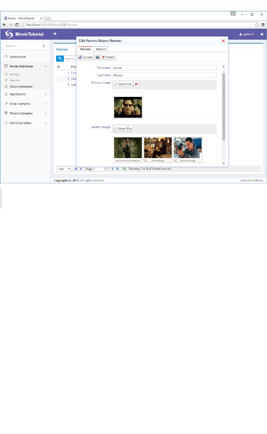Switch to the Person tab
The image size is (267, 434).
[x=85, y=49]
